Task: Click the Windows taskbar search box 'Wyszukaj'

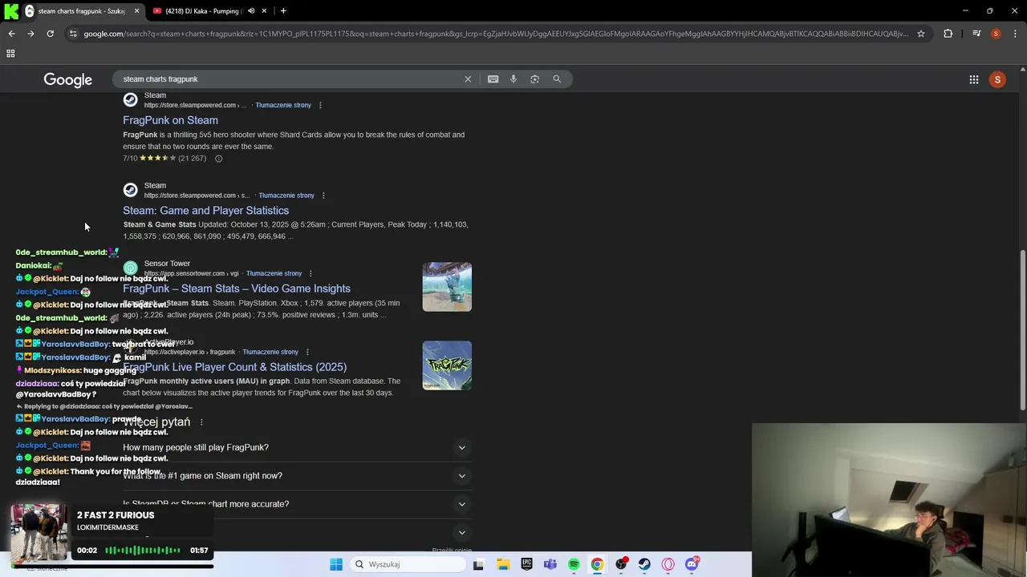Action: tap(407, 564)
